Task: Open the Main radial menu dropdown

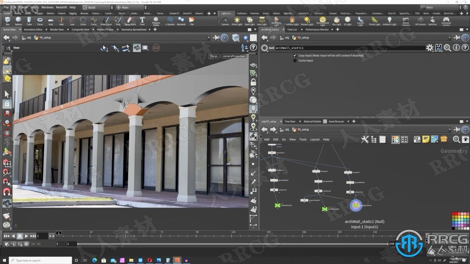Action: (x=131, y=7)
